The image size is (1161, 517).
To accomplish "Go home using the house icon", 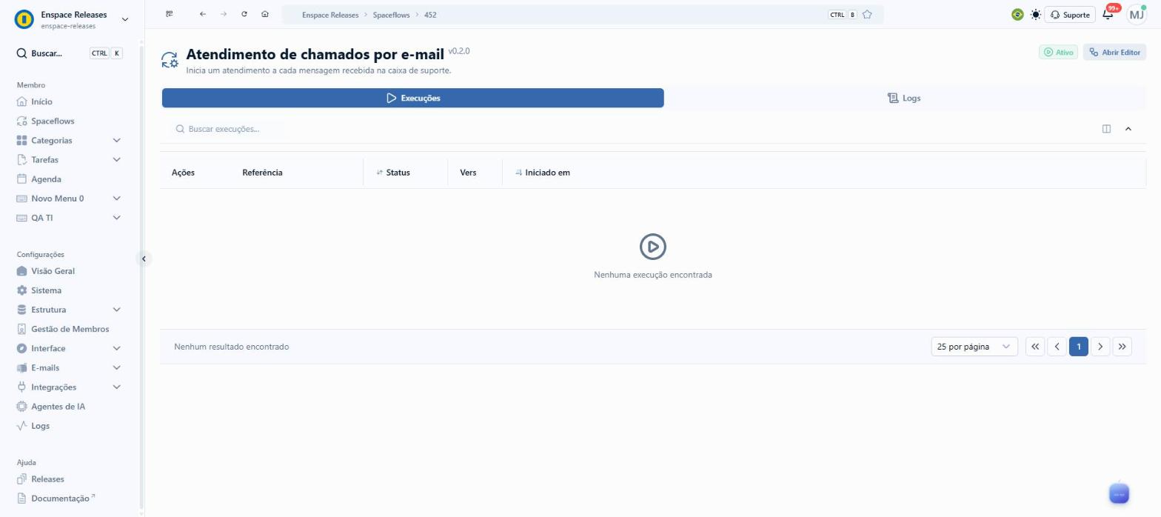I will 265,14.
